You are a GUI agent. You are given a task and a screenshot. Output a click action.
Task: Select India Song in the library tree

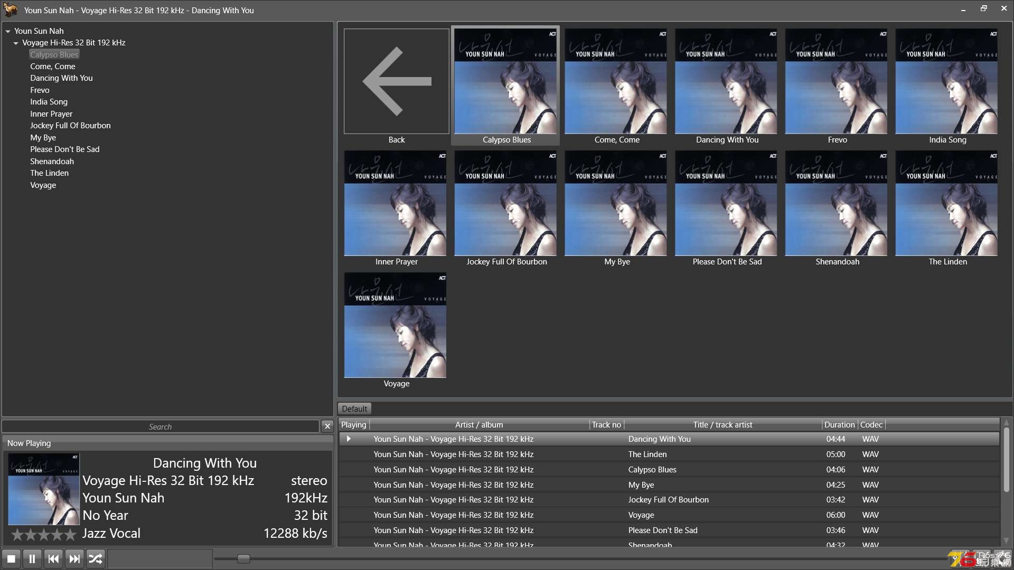coord(49,102)
